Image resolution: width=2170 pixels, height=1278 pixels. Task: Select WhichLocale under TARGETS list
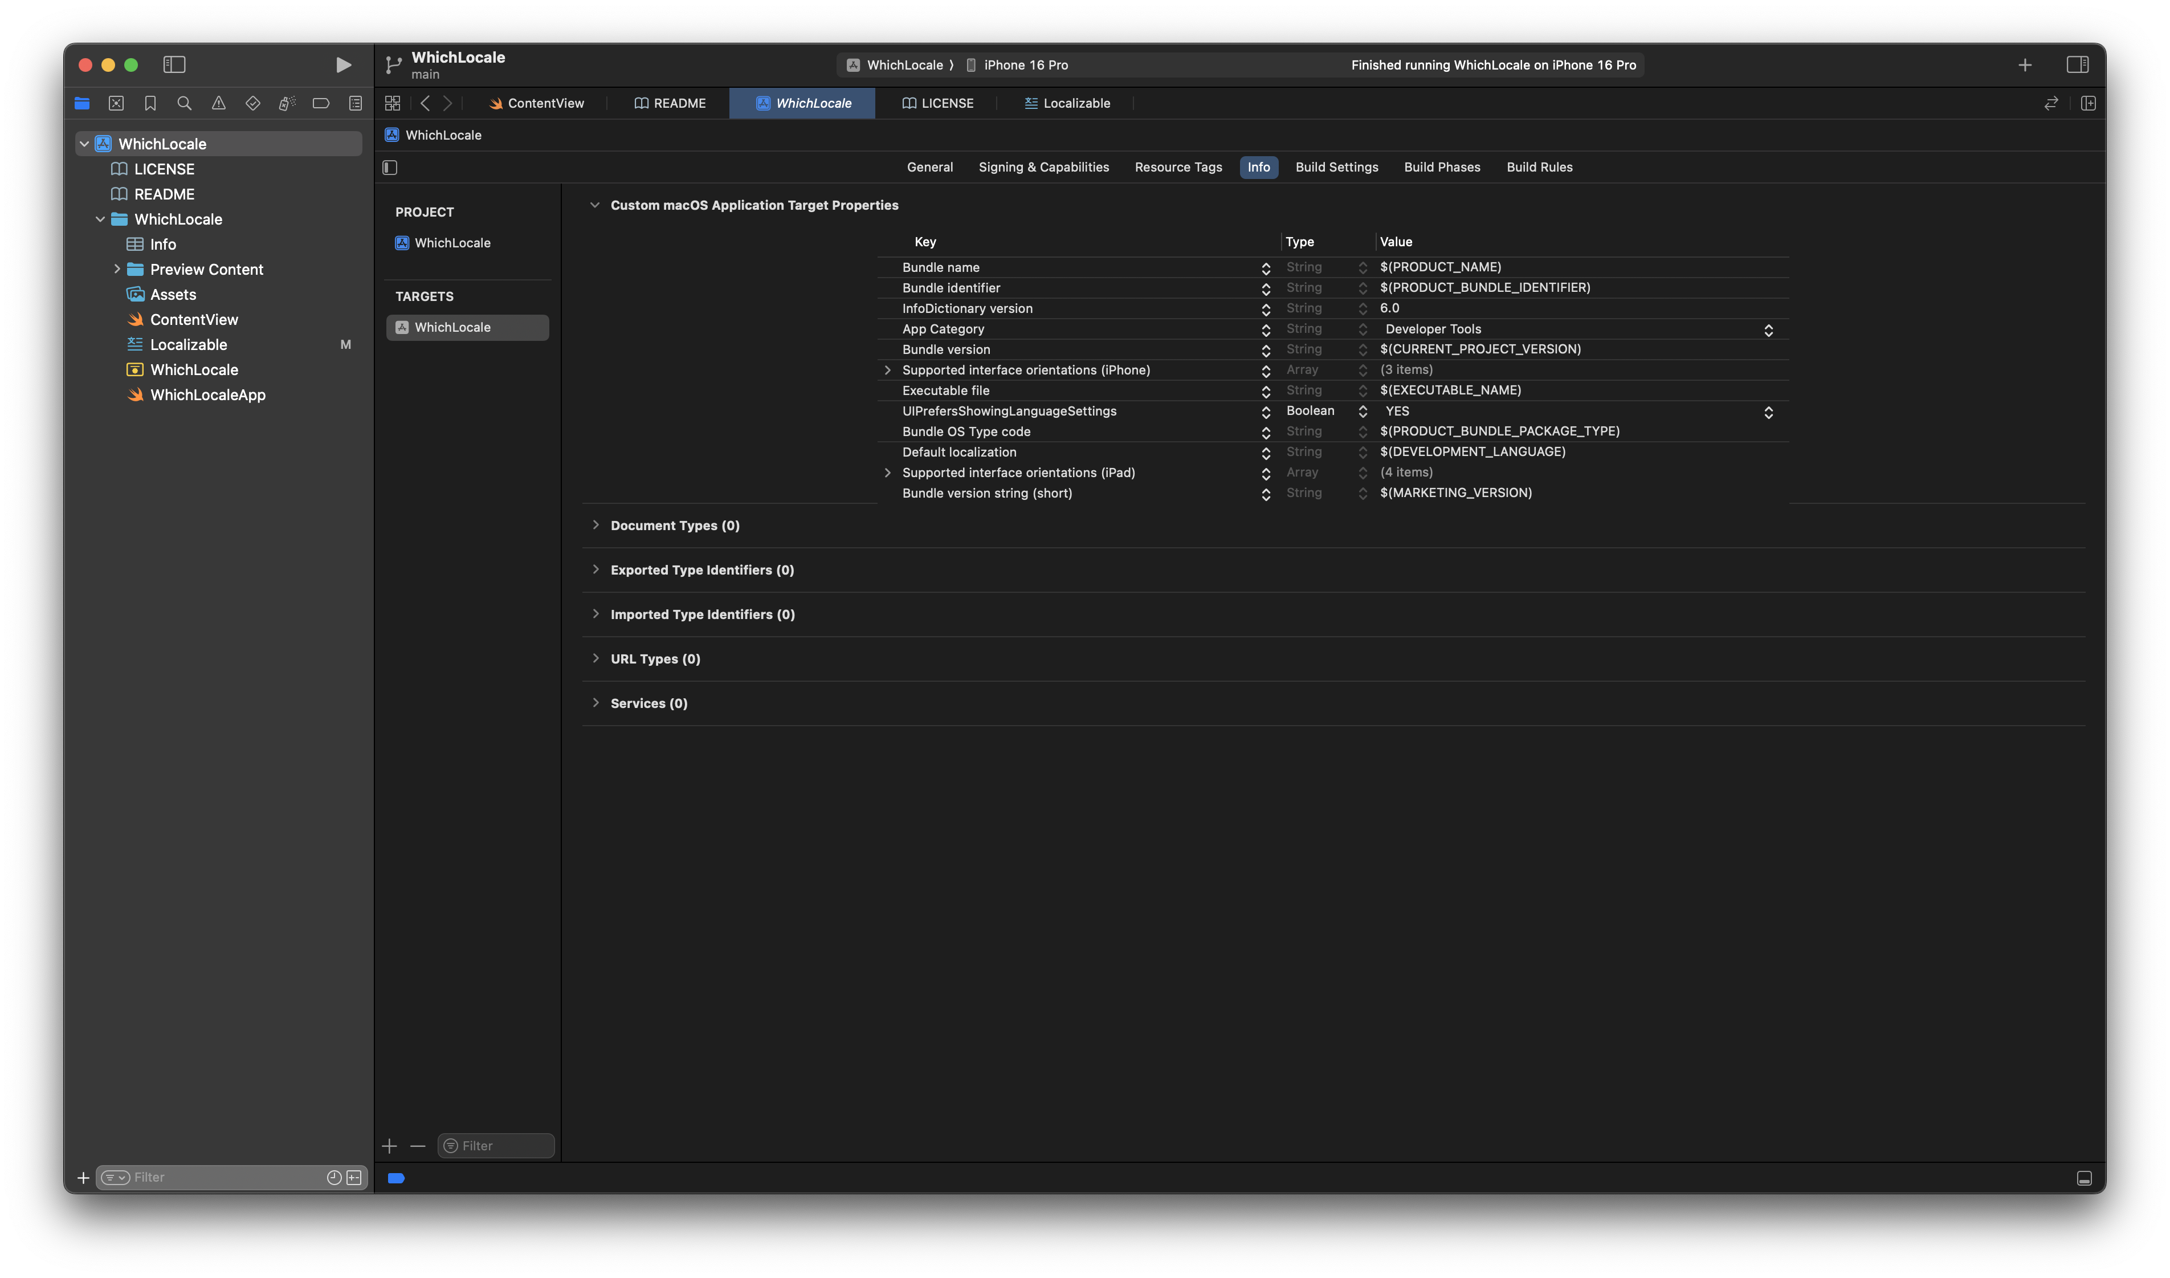(468, 327)
